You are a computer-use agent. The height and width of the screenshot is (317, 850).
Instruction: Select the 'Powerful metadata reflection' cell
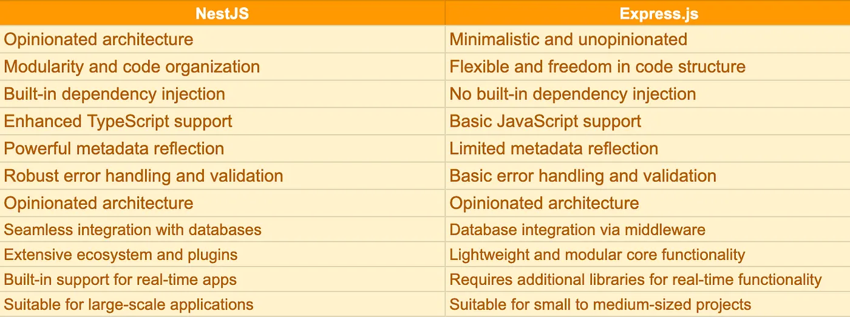pyautogui.click(x=222, y=148)
